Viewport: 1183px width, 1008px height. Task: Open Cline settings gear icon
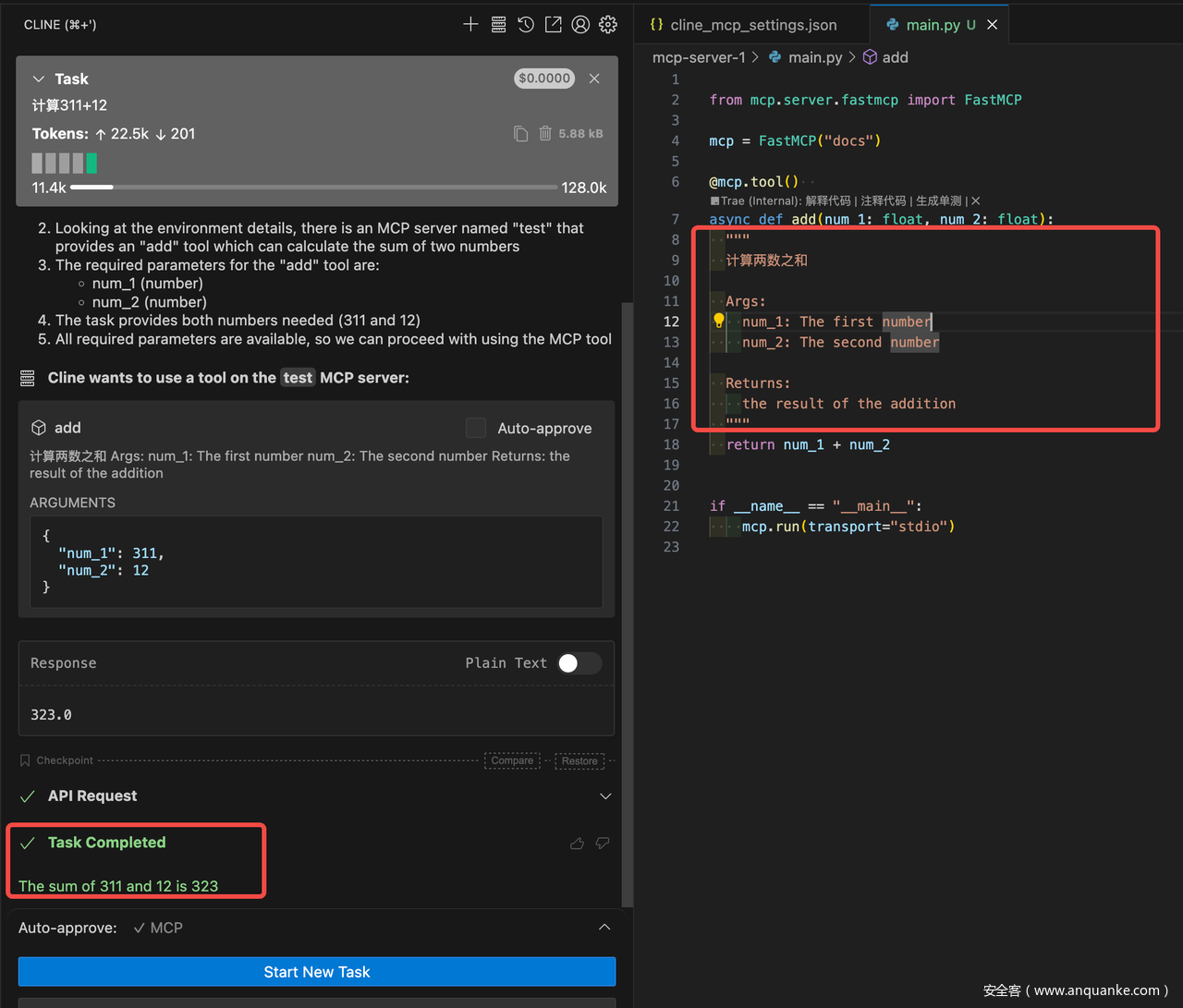tap(608, 25)
